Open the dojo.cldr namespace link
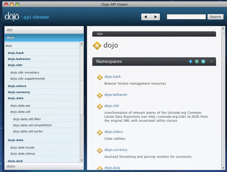Image resolution: width=227 pixels, height=172 pixels. (112, 106)
